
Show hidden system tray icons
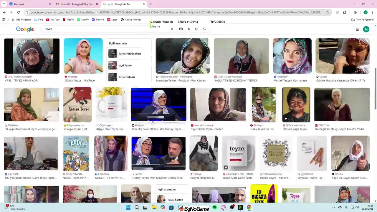click(333, 208)
